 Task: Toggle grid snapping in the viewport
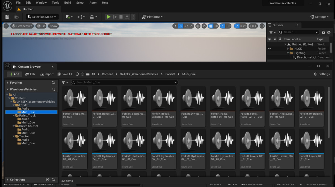pyautogui.click(x=211, y=26)
